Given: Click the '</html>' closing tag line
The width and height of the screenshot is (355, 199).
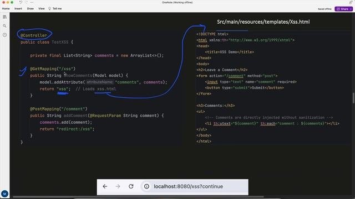Looking at the screenshot, I should pyautogui.click(x=204, y=142).
